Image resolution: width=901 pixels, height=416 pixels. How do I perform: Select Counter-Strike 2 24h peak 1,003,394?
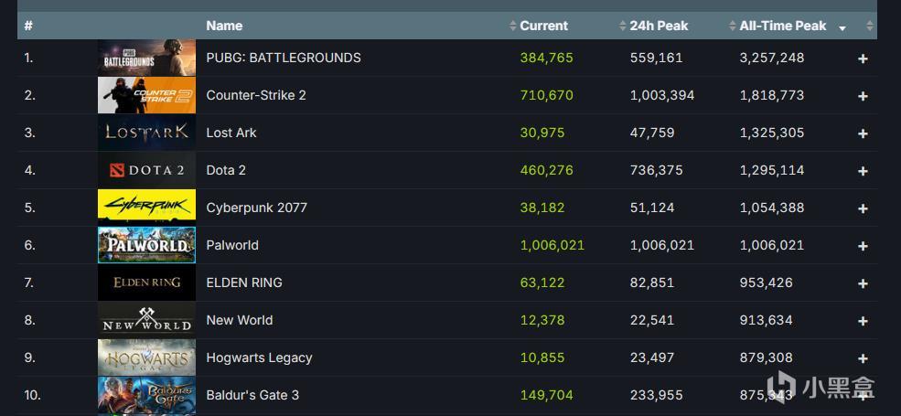(662, 95)
